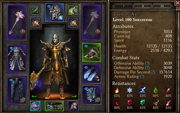Click the blue glowing gloves slot

(x=92, y=74)
